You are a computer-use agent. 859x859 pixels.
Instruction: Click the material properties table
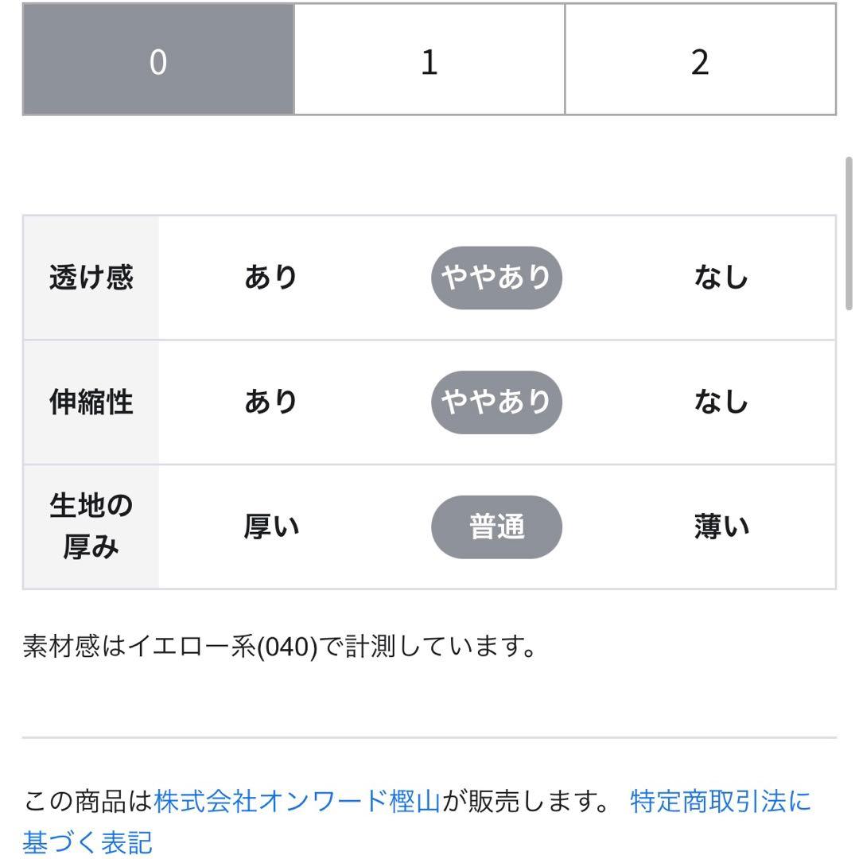pyautogui.click(x=429, y=402)
